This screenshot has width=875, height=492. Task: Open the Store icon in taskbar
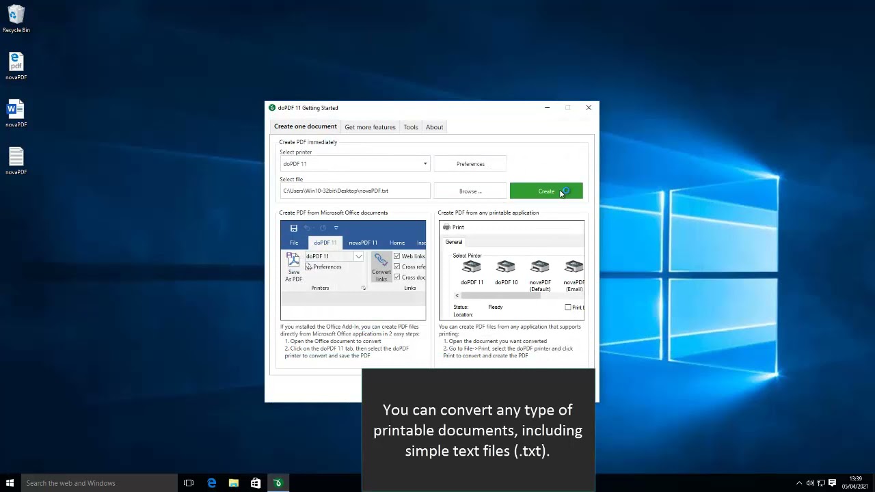pos(255,483)
